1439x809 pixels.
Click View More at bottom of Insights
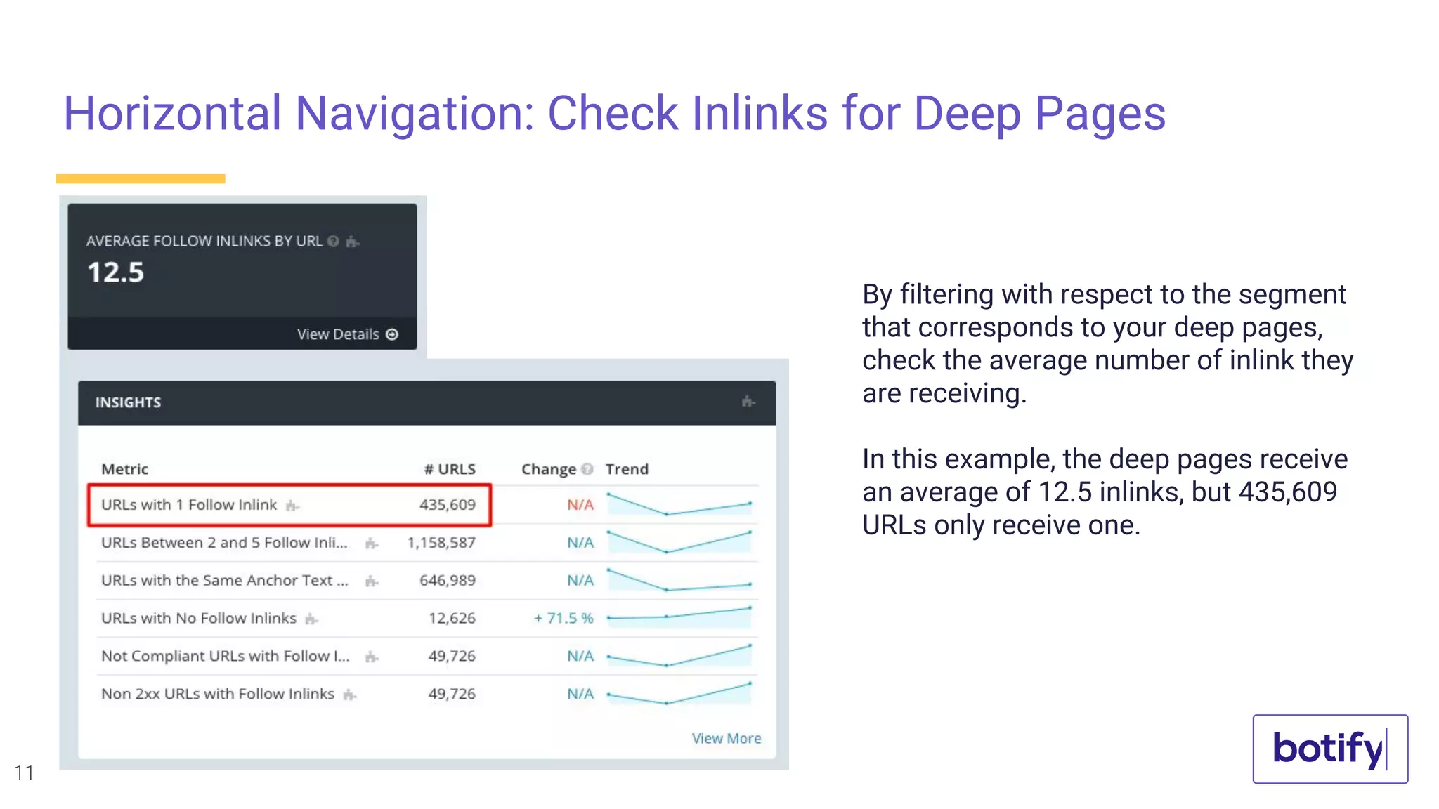tap(727, 738)
